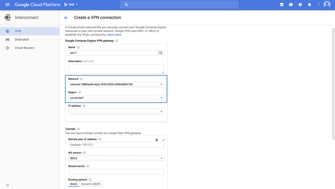Select Dynamic (BGP) routing option
This screenshot has width=335, height=189.
91,184
